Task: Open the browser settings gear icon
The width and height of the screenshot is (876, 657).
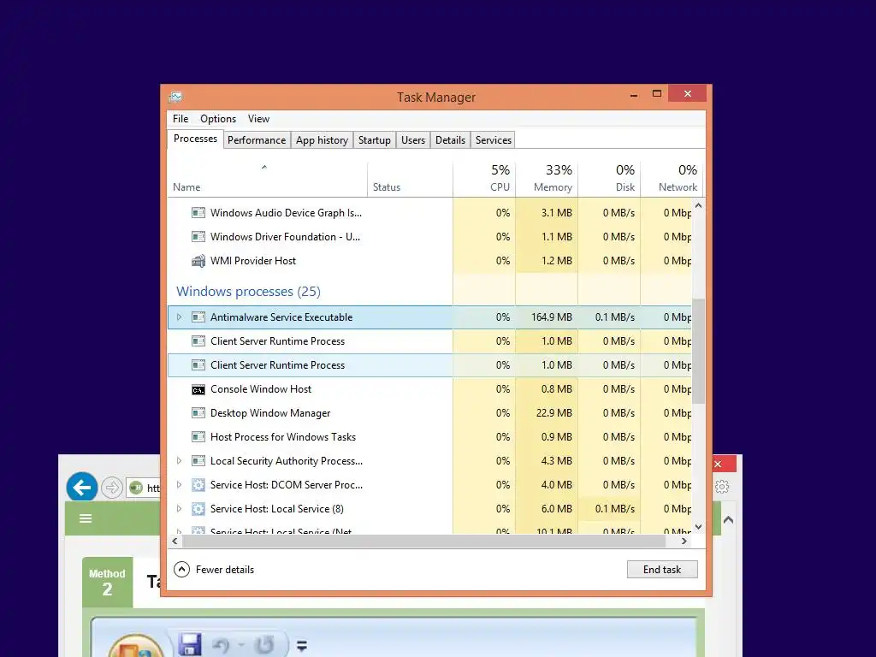Action: (x=722, y=487)
